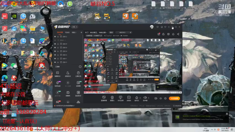The image size is (235, 132).
Task: Switch to the second scene tab
Action: (x=67, y=32)
